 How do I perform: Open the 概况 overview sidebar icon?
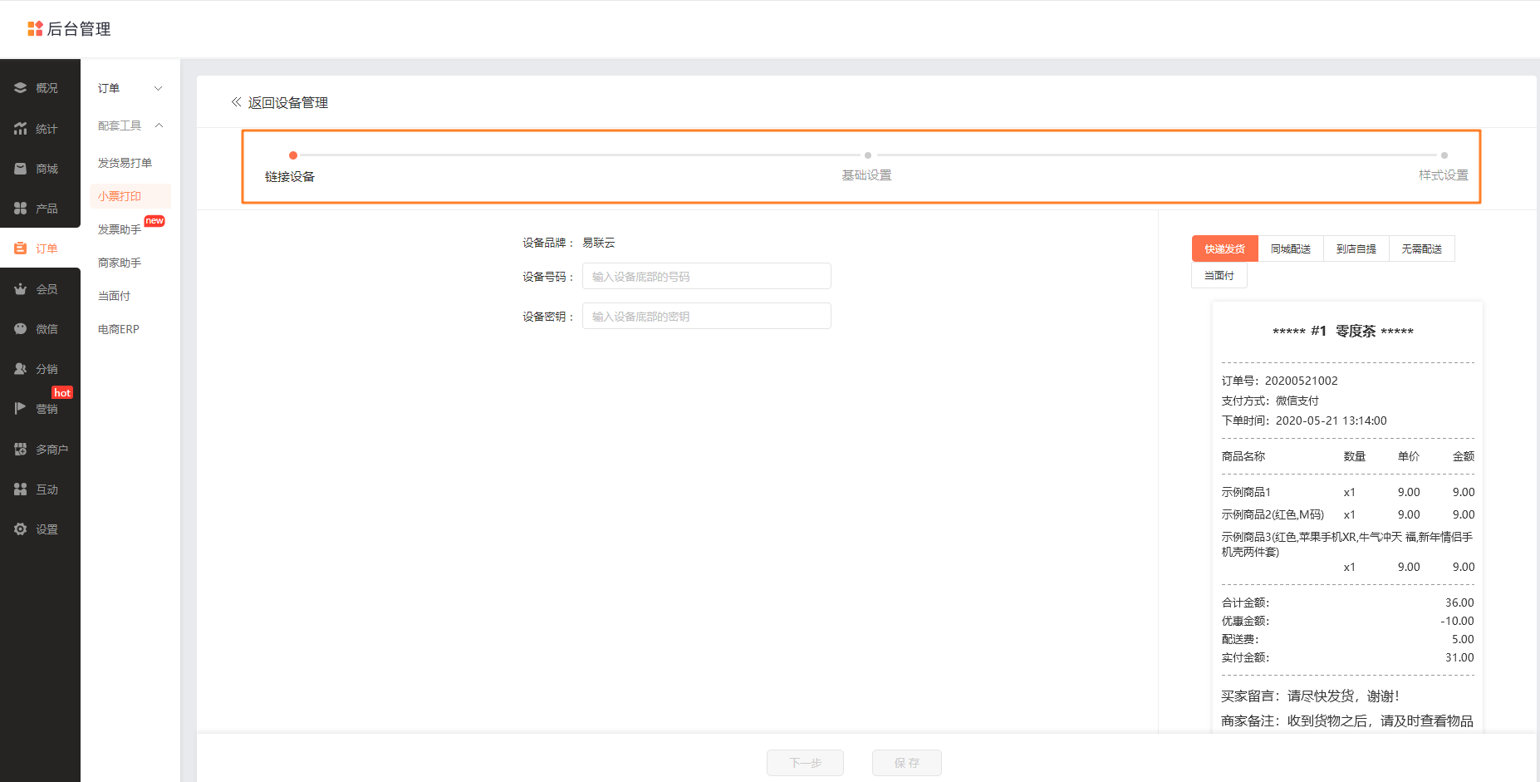(21, 87)
